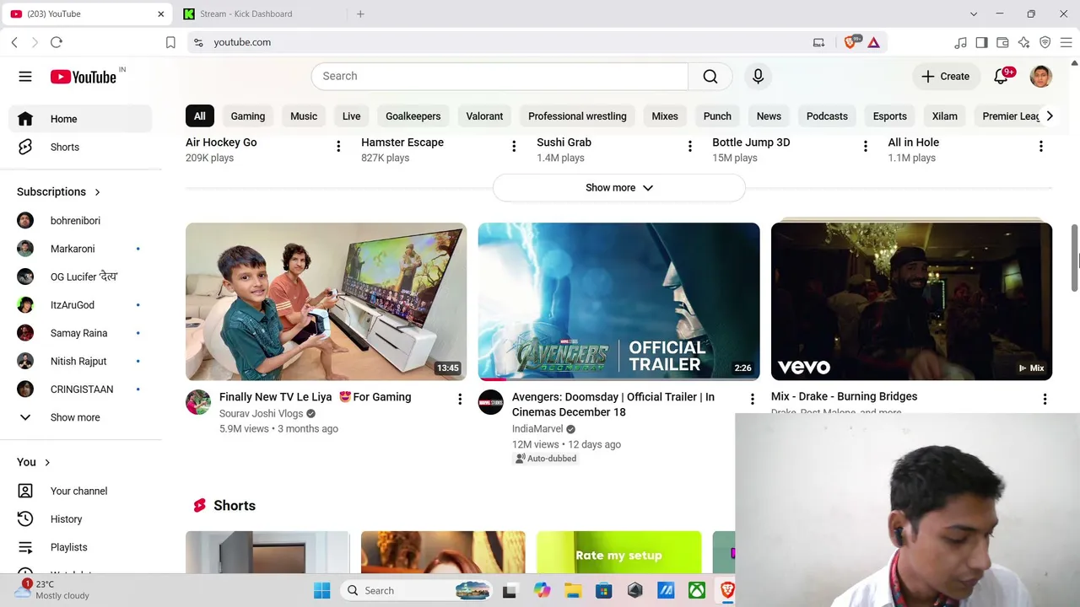
Task: Open more options for Finally New TV video
Action: point(460,400)
